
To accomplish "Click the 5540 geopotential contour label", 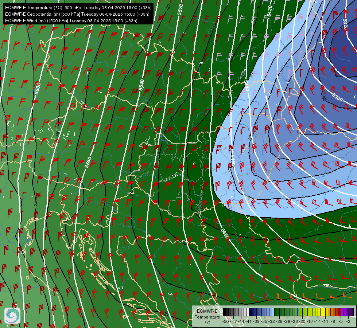I will click(x=141, y=85).
